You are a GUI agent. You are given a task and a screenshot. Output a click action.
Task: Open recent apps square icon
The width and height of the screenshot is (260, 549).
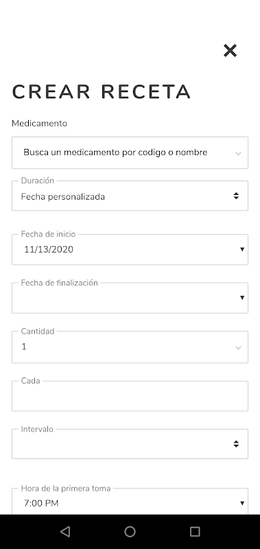click(x=195, y=531)
